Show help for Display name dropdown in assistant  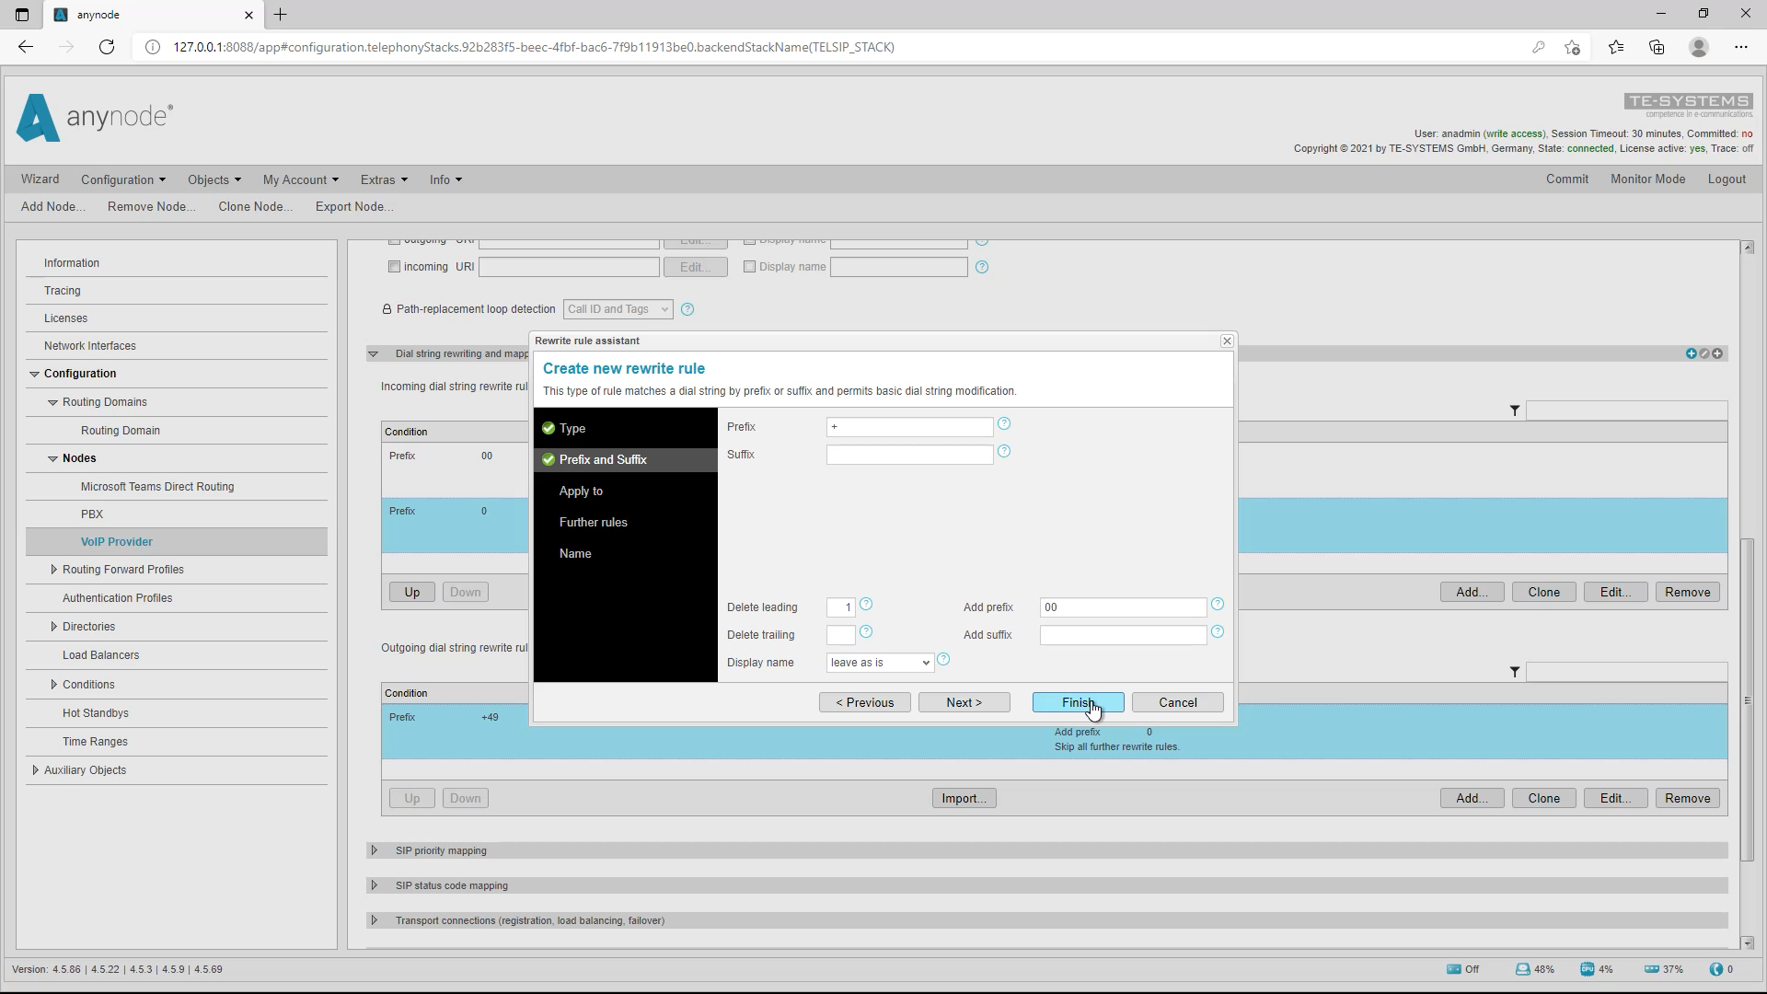(x=943, y=660)
